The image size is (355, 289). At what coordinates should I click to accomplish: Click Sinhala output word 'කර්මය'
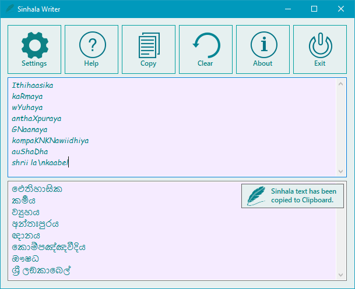click(x=23, y=201)
